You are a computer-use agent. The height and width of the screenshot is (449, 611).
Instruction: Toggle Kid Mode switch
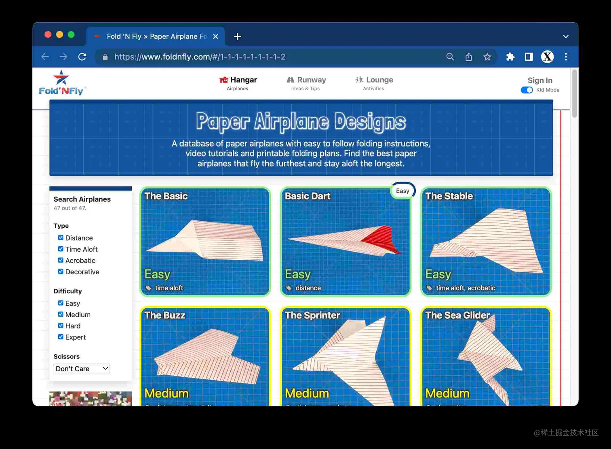[527, 90]
